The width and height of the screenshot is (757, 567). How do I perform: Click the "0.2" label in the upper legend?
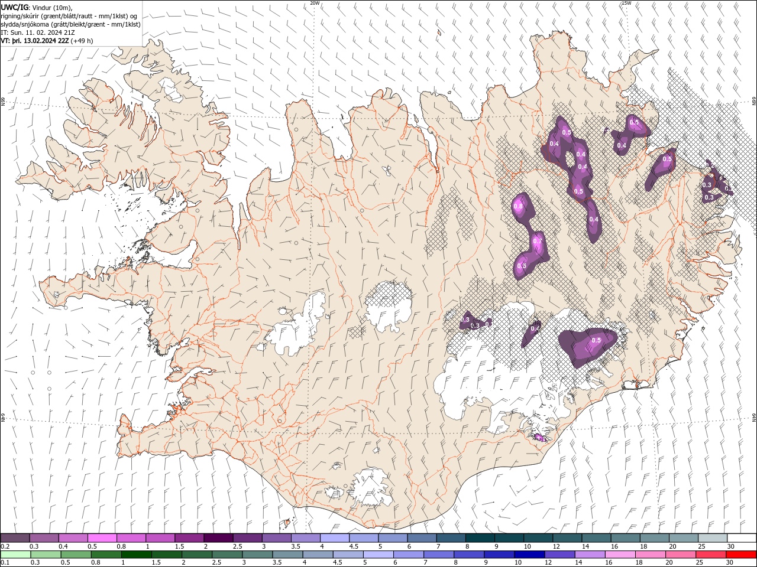pyautogui.click(x=5, y=546)
